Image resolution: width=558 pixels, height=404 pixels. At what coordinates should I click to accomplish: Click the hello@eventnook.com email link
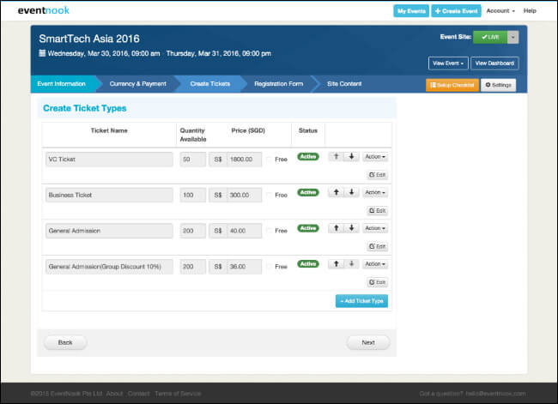tap(495, 394)
